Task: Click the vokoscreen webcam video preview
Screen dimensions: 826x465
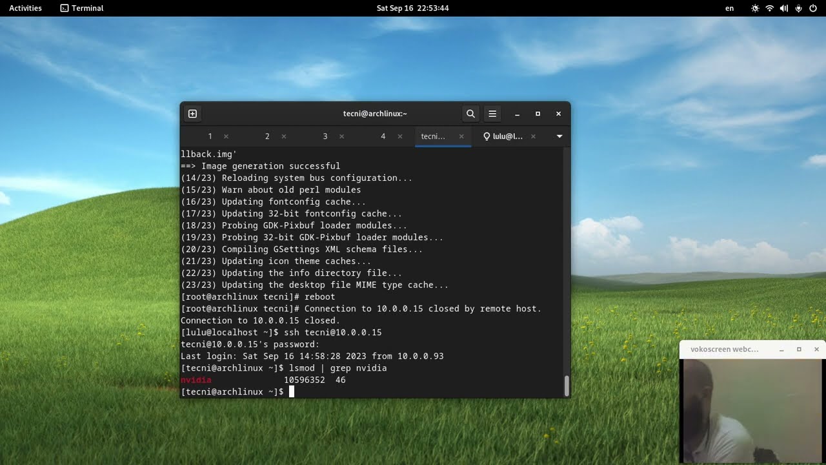Action: [x=752, y=411]
